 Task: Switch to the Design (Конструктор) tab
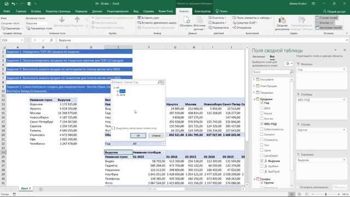pos(203,11)
